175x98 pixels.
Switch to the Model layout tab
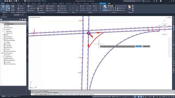[x=4, y=96]
